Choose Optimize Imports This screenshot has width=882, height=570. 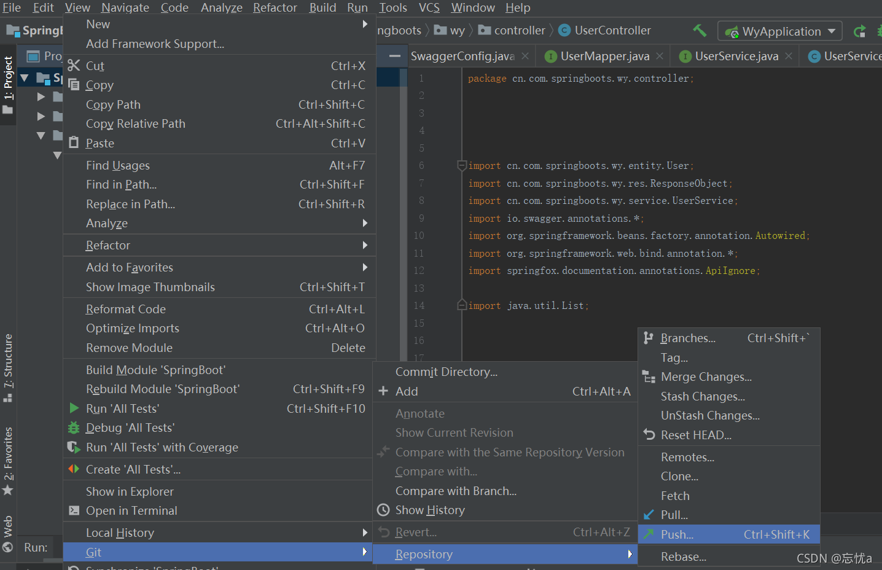[219, 328]
